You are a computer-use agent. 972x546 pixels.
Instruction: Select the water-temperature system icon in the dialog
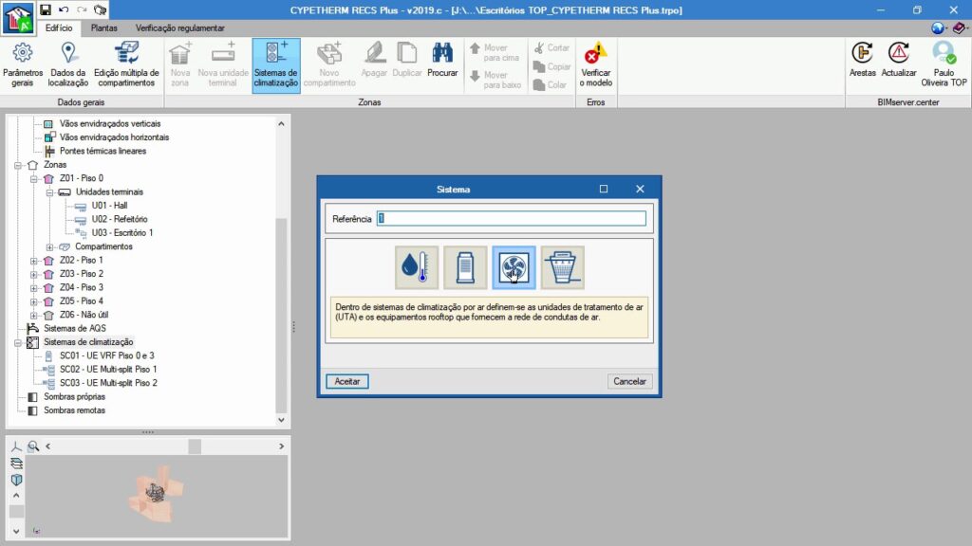pyautogui.click(x=417, y=268)
